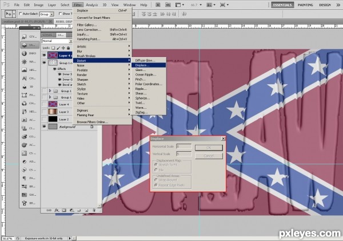Open the History panel icon
Viewport: 343px width, 241px height.
coord(24,112)
